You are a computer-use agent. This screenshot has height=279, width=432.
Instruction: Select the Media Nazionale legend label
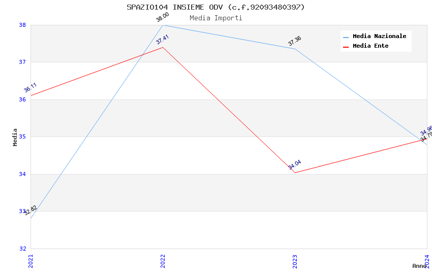tap(379, 37)
